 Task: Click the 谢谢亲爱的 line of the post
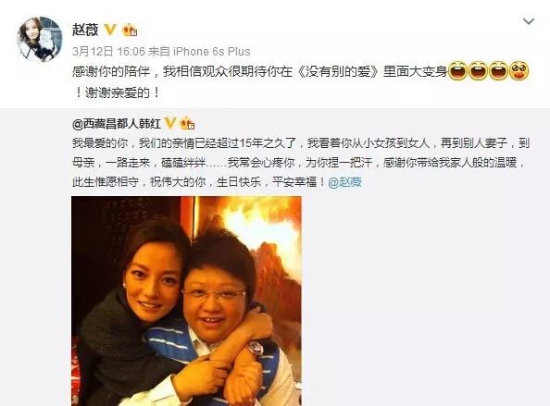click(x=118, y=92)
